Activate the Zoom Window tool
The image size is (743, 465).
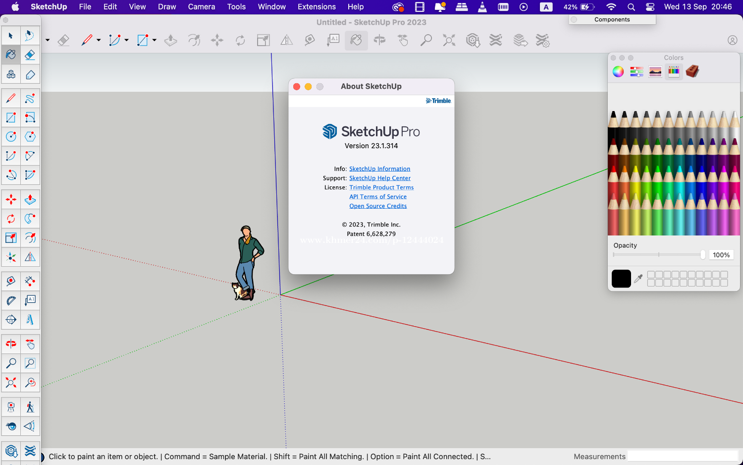[x=30, y=363]
